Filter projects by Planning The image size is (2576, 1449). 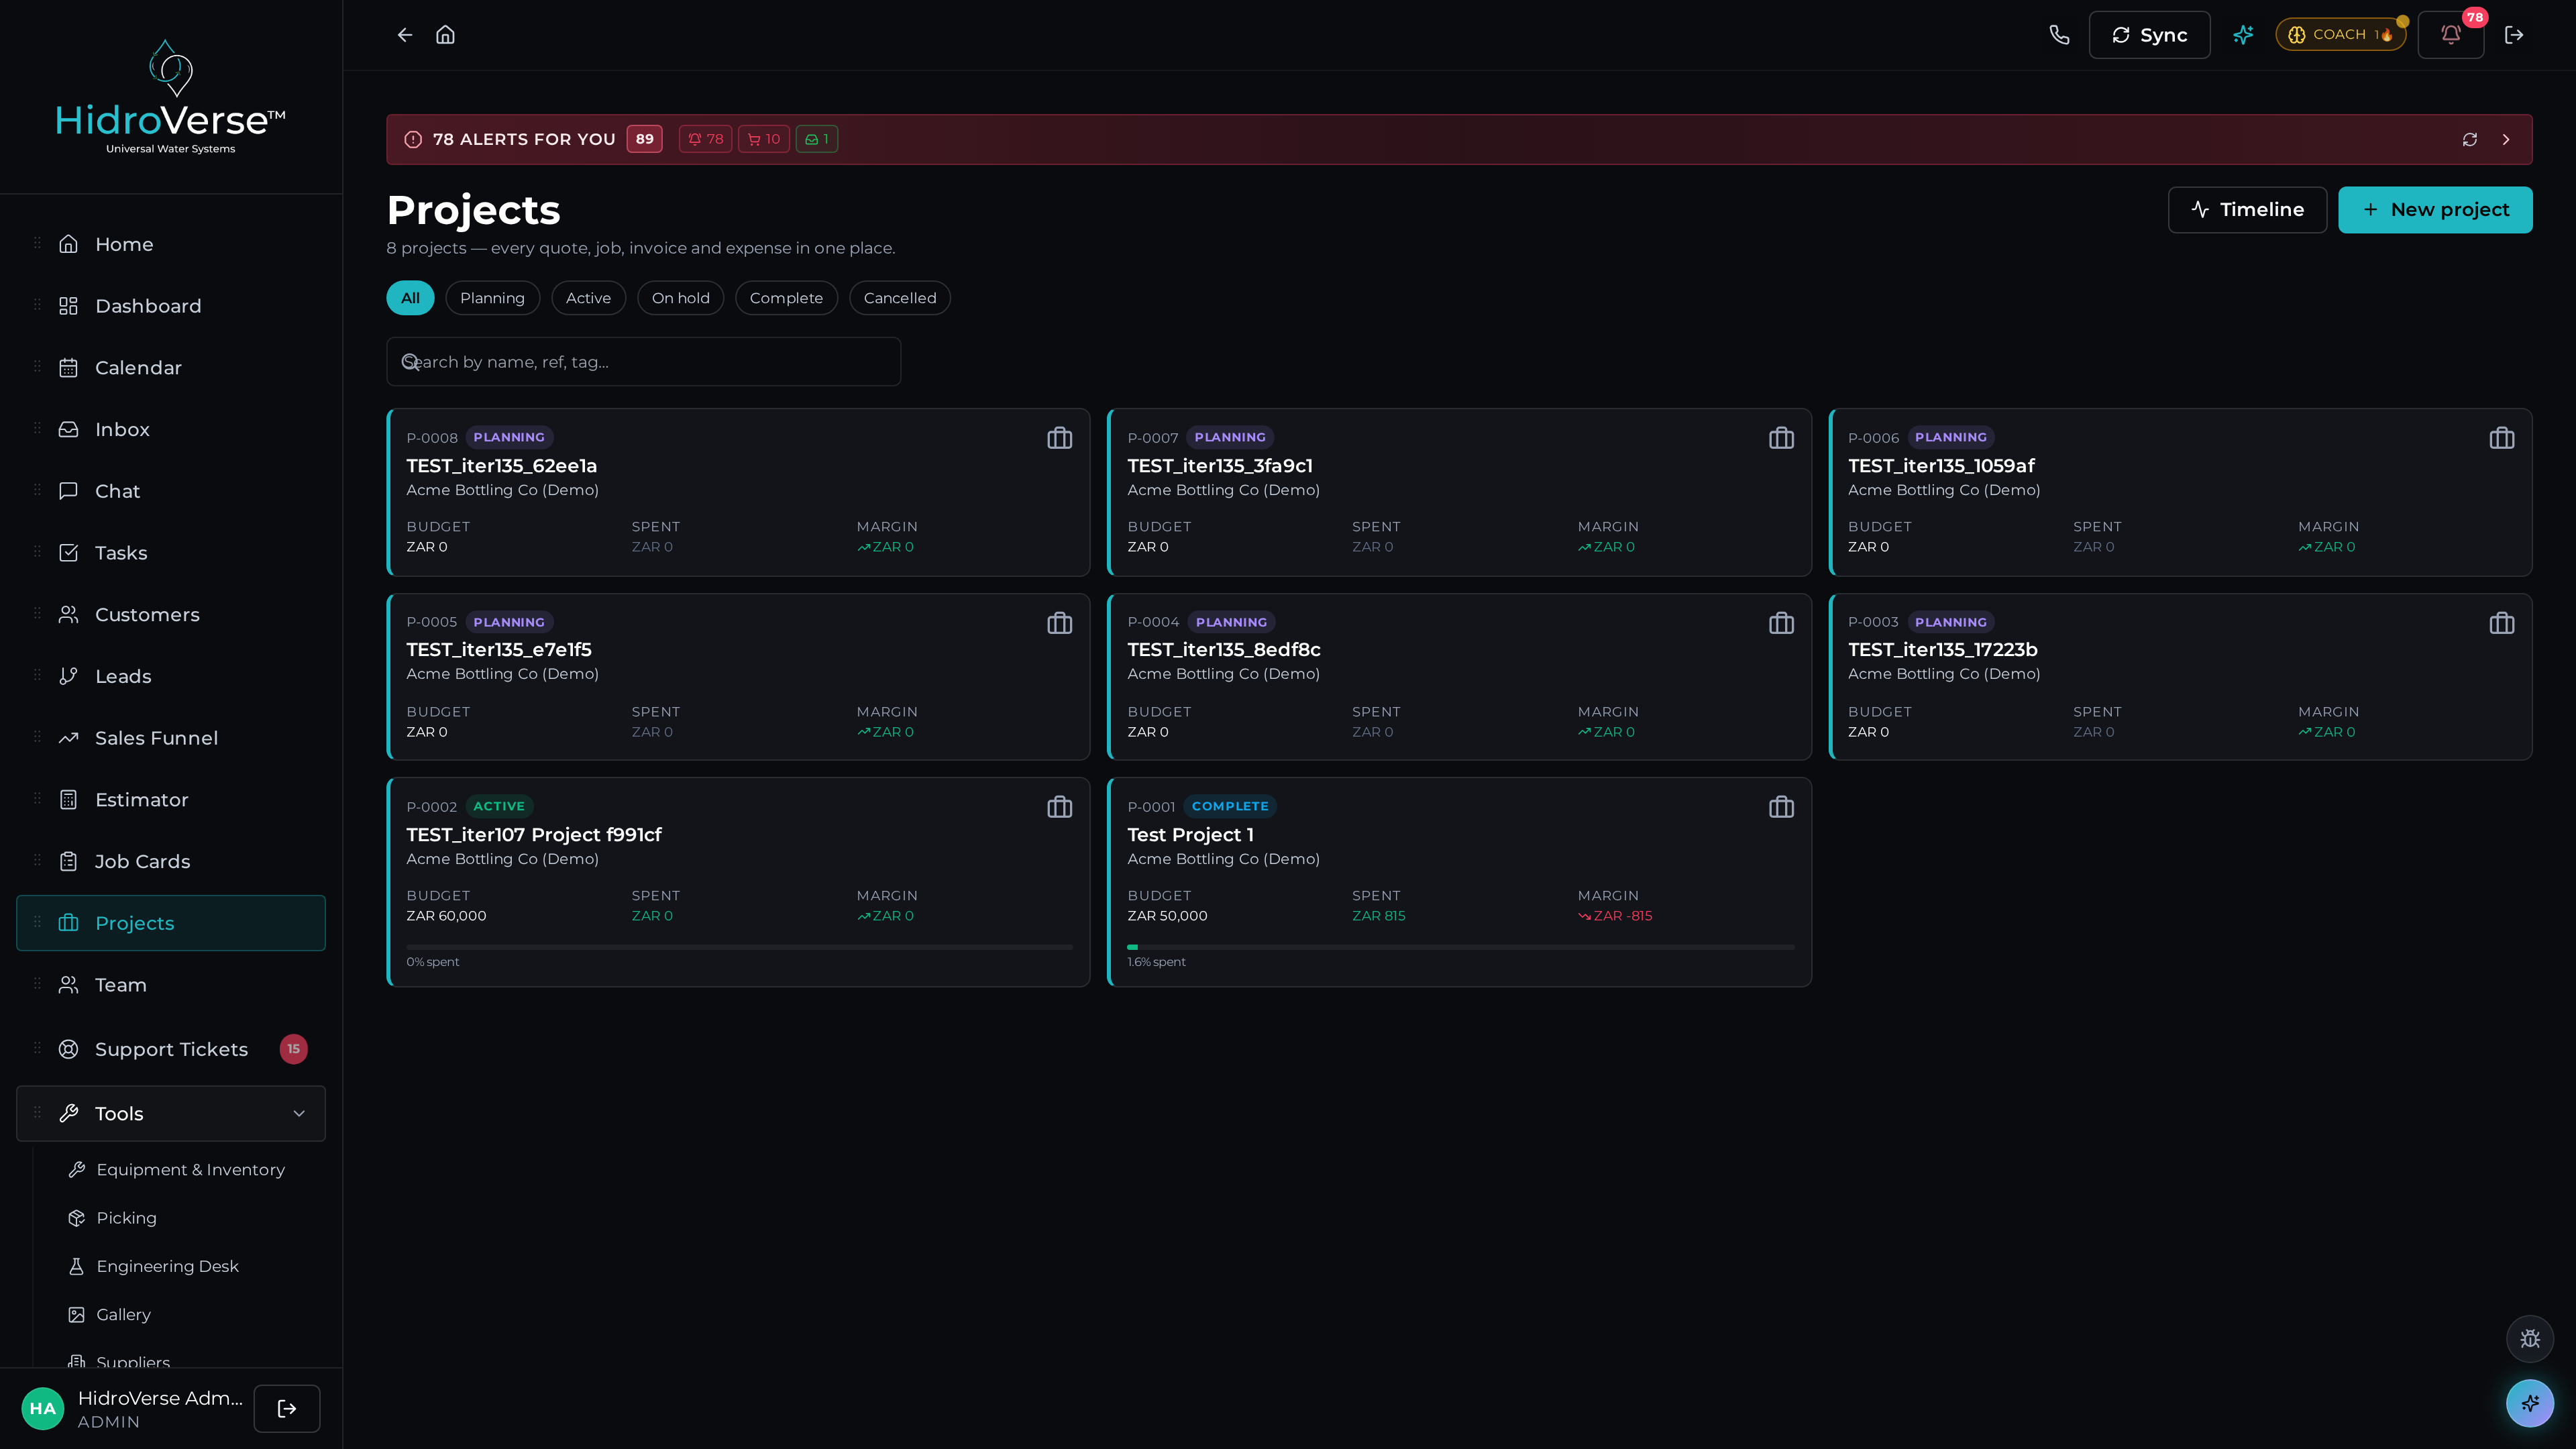click(x=492, y=298)
